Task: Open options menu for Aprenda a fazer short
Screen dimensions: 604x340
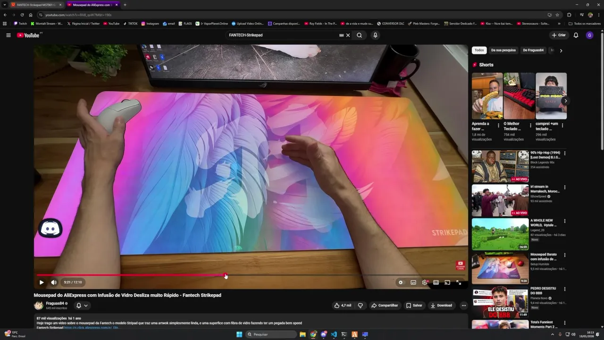Action: [498, 126]
